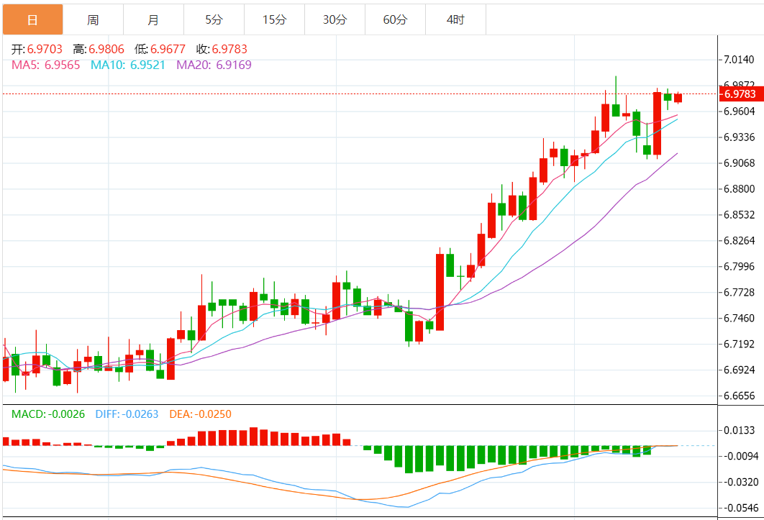Open the 60分 timeframe tab
The width and height of the screenshot is (764, 520).
[395, 19]
